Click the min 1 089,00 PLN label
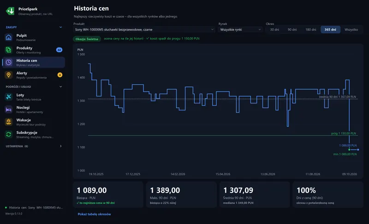 (x=345, y=154)
